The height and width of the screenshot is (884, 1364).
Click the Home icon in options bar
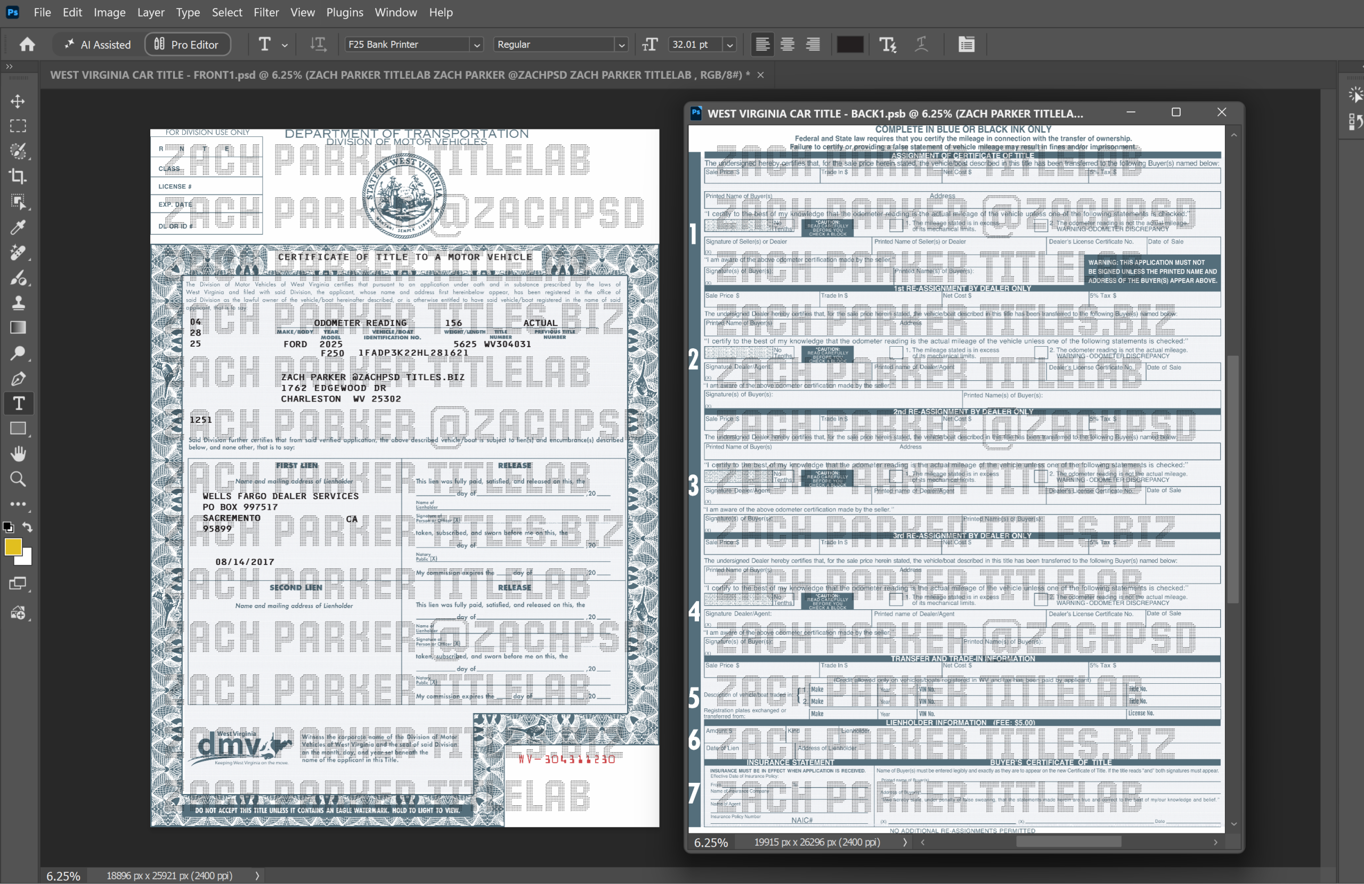point(27,44)
